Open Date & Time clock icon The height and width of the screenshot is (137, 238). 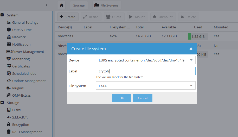pos(9,30)
